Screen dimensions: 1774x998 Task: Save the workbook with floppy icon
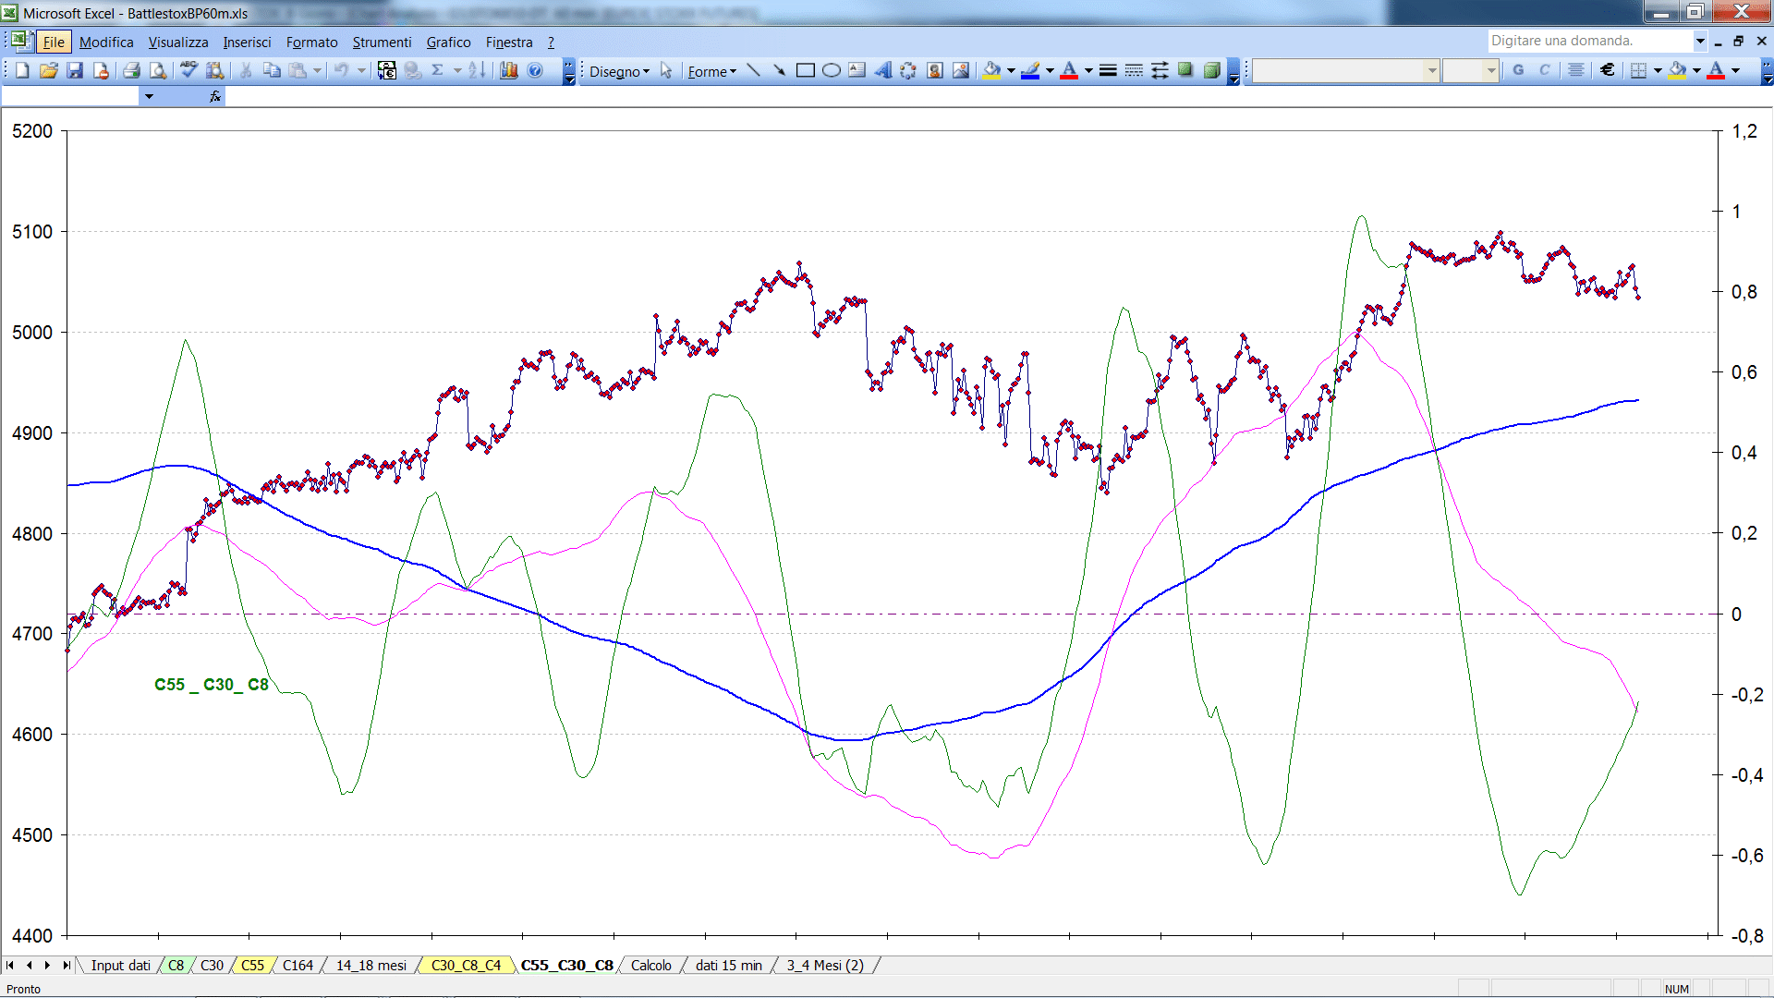[x=75, y=70]
